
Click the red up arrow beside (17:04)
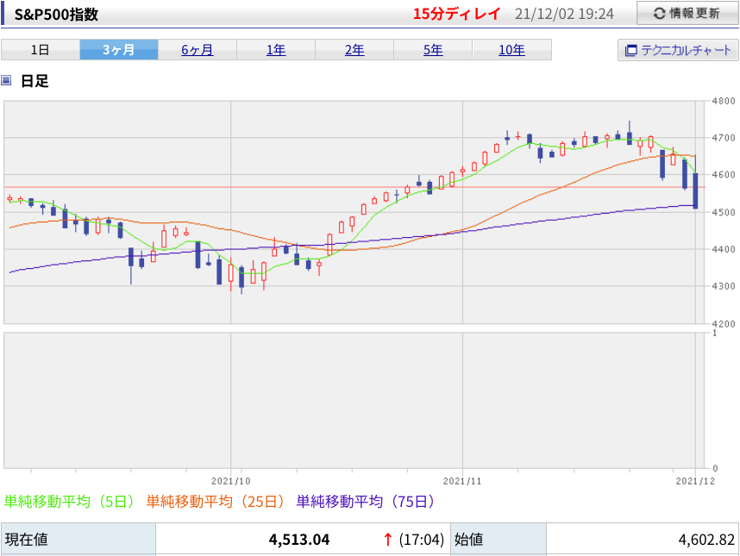[388, 539]
